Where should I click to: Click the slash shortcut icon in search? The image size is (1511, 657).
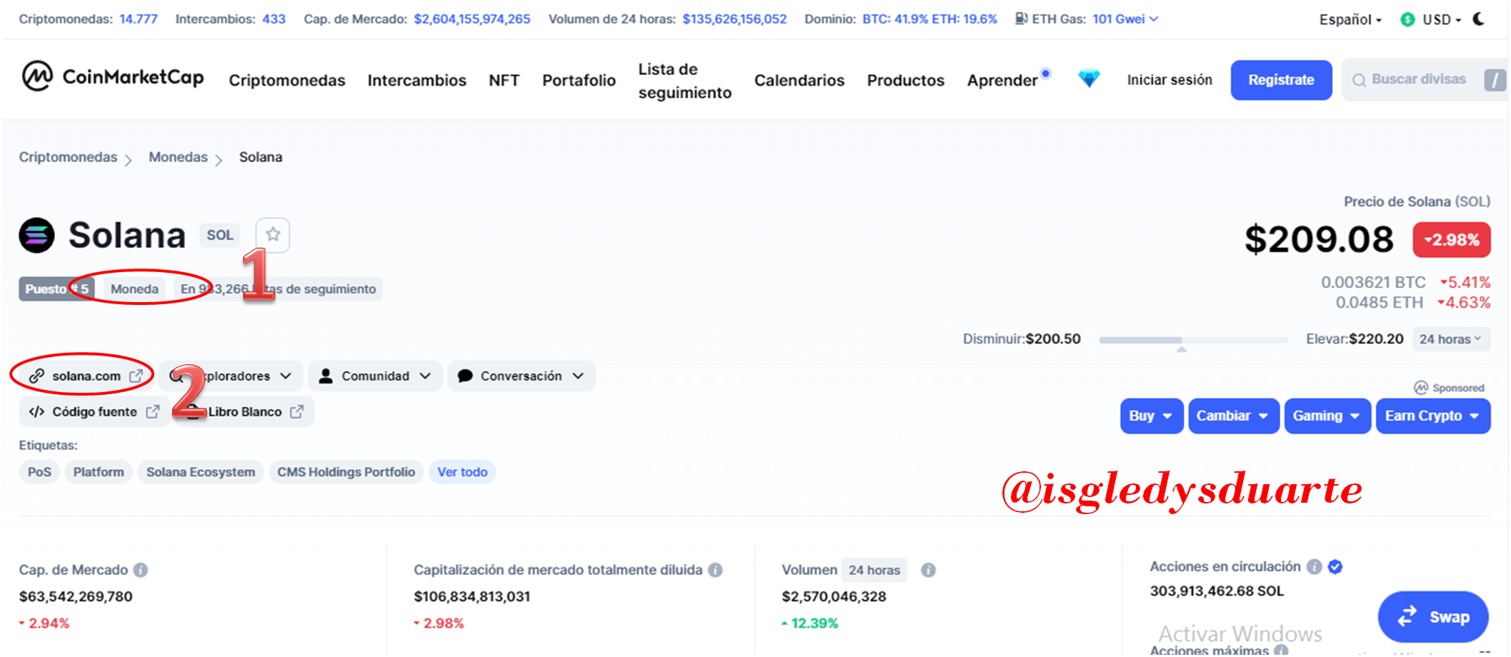pos(1494,79)
